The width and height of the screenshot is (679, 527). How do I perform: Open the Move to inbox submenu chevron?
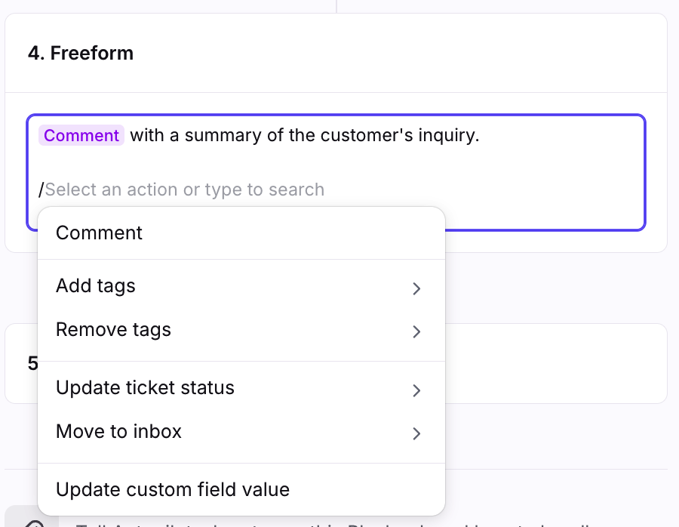coord(416,433)
